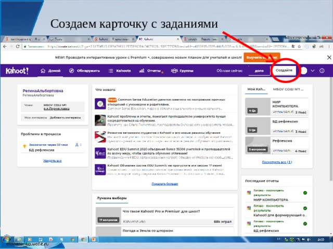Image resolution: width=333 pixels, height=249 pixels.
Task: Open the info help icon
Action: [322, 71]
